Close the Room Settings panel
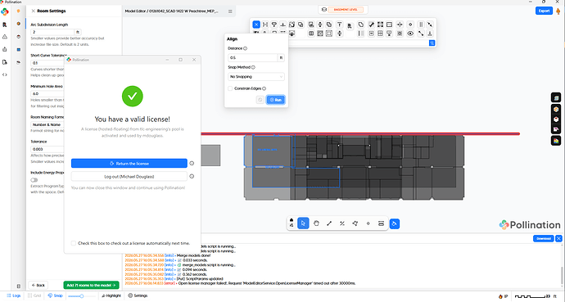The height and width of the screenshot is (302, 565). click(33, 11)
